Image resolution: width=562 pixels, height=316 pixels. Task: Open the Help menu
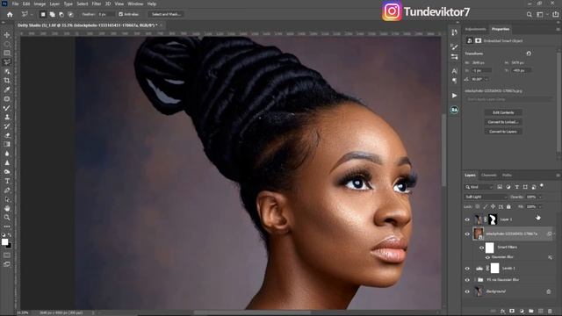[152, 4]
